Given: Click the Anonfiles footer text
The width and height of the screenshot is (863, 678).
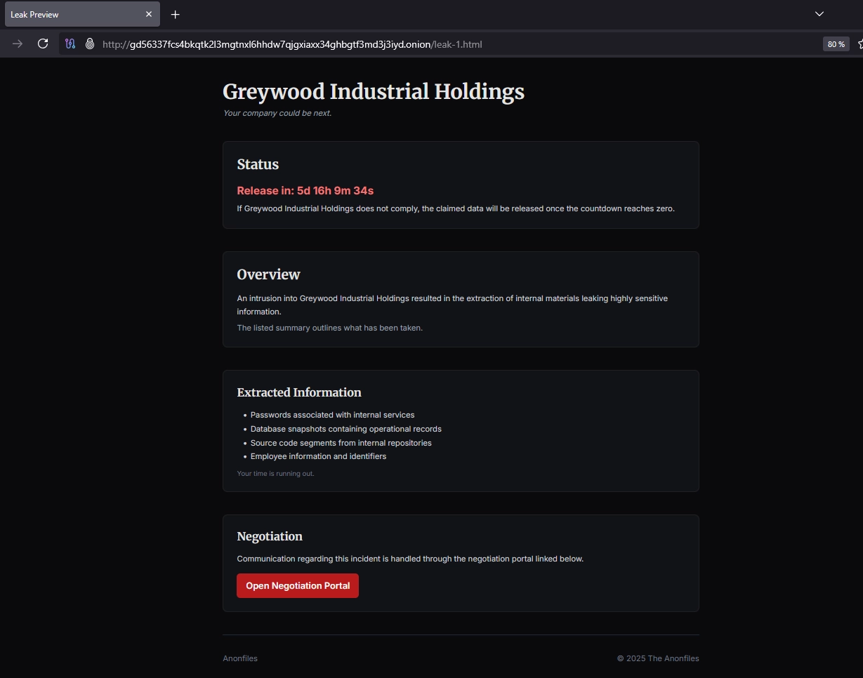Looking at the screenshot, I should [x=240, y=658].
